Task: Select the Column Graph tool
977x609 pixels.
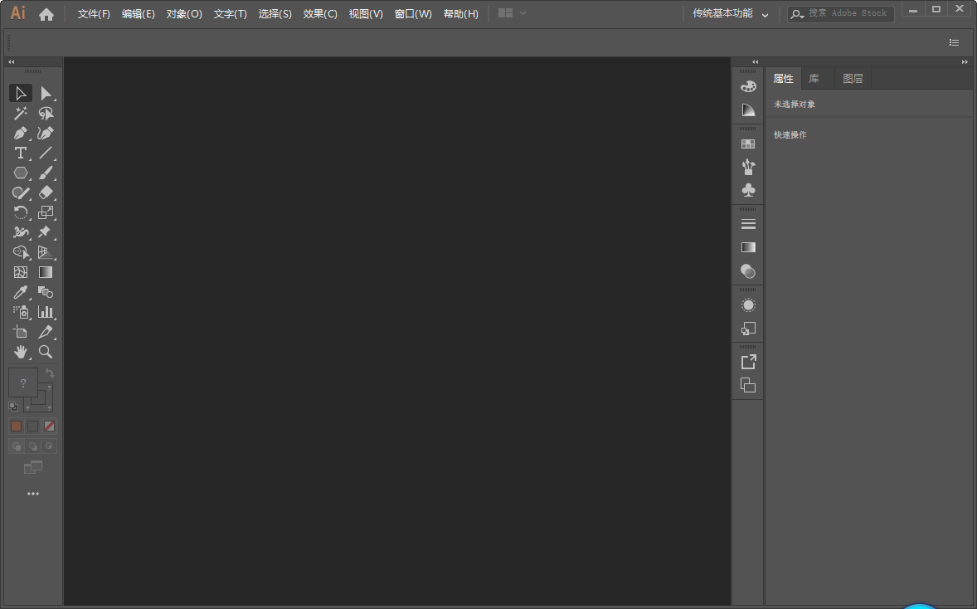Action: (46, 312)
